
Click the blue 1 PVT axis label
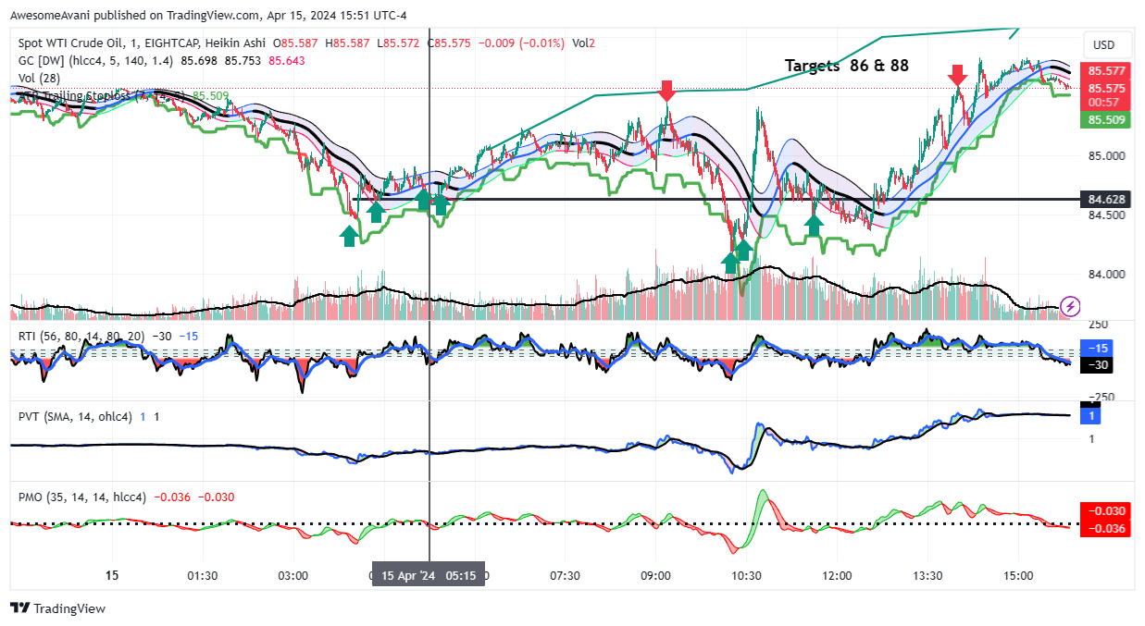click(x=1091, y=416)
